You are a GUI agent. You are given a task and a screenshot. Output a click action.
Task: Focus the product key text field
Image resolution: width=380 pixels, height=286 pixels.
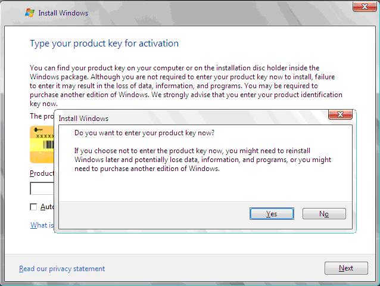point(42,189)
